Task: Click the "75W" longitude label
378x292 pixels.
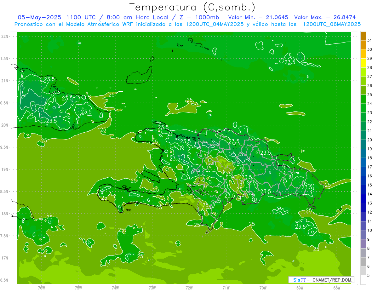Action: (78, 288)
